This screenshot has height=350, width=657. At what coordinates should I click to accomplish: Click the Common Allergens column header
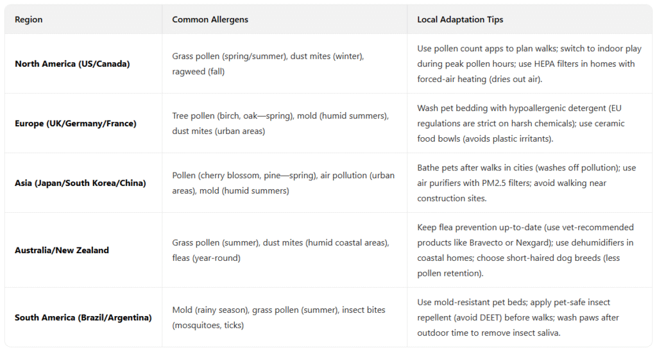pos(210,20)
